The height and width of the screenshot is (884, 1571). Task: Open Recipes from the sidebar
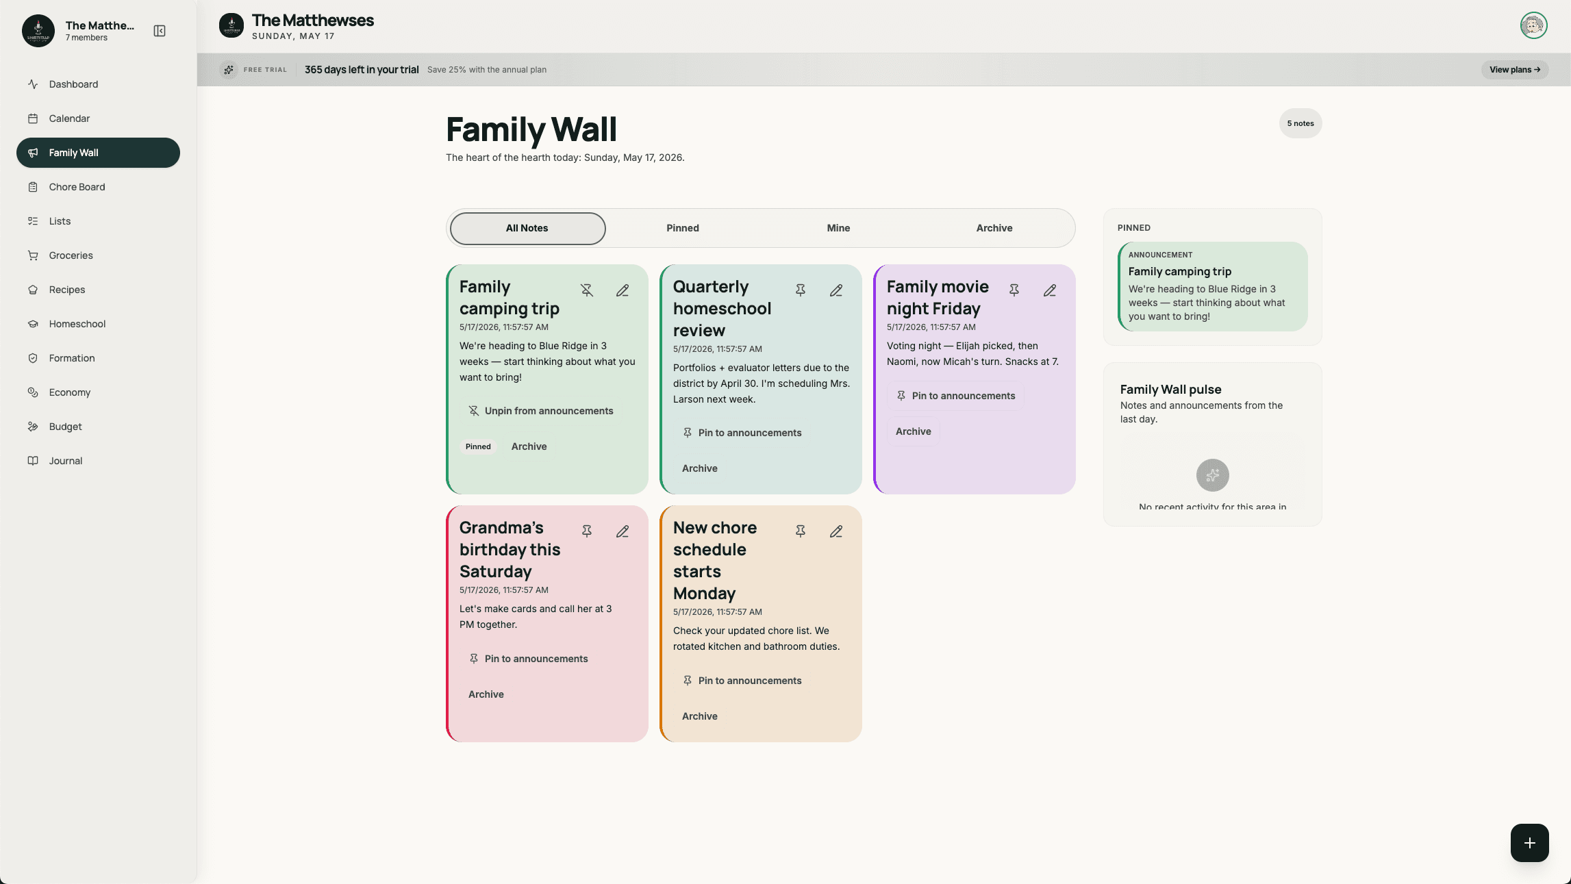(98, 290)
